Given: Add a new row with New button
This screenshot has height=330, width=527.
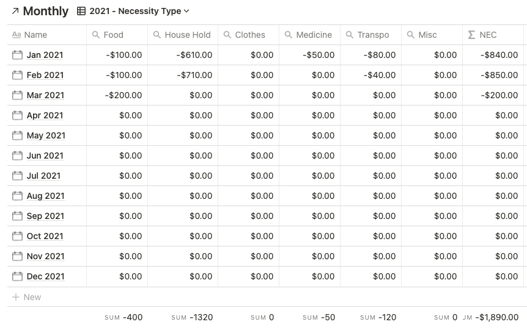Looking at the screenshot, I should (x=27, y=297).
